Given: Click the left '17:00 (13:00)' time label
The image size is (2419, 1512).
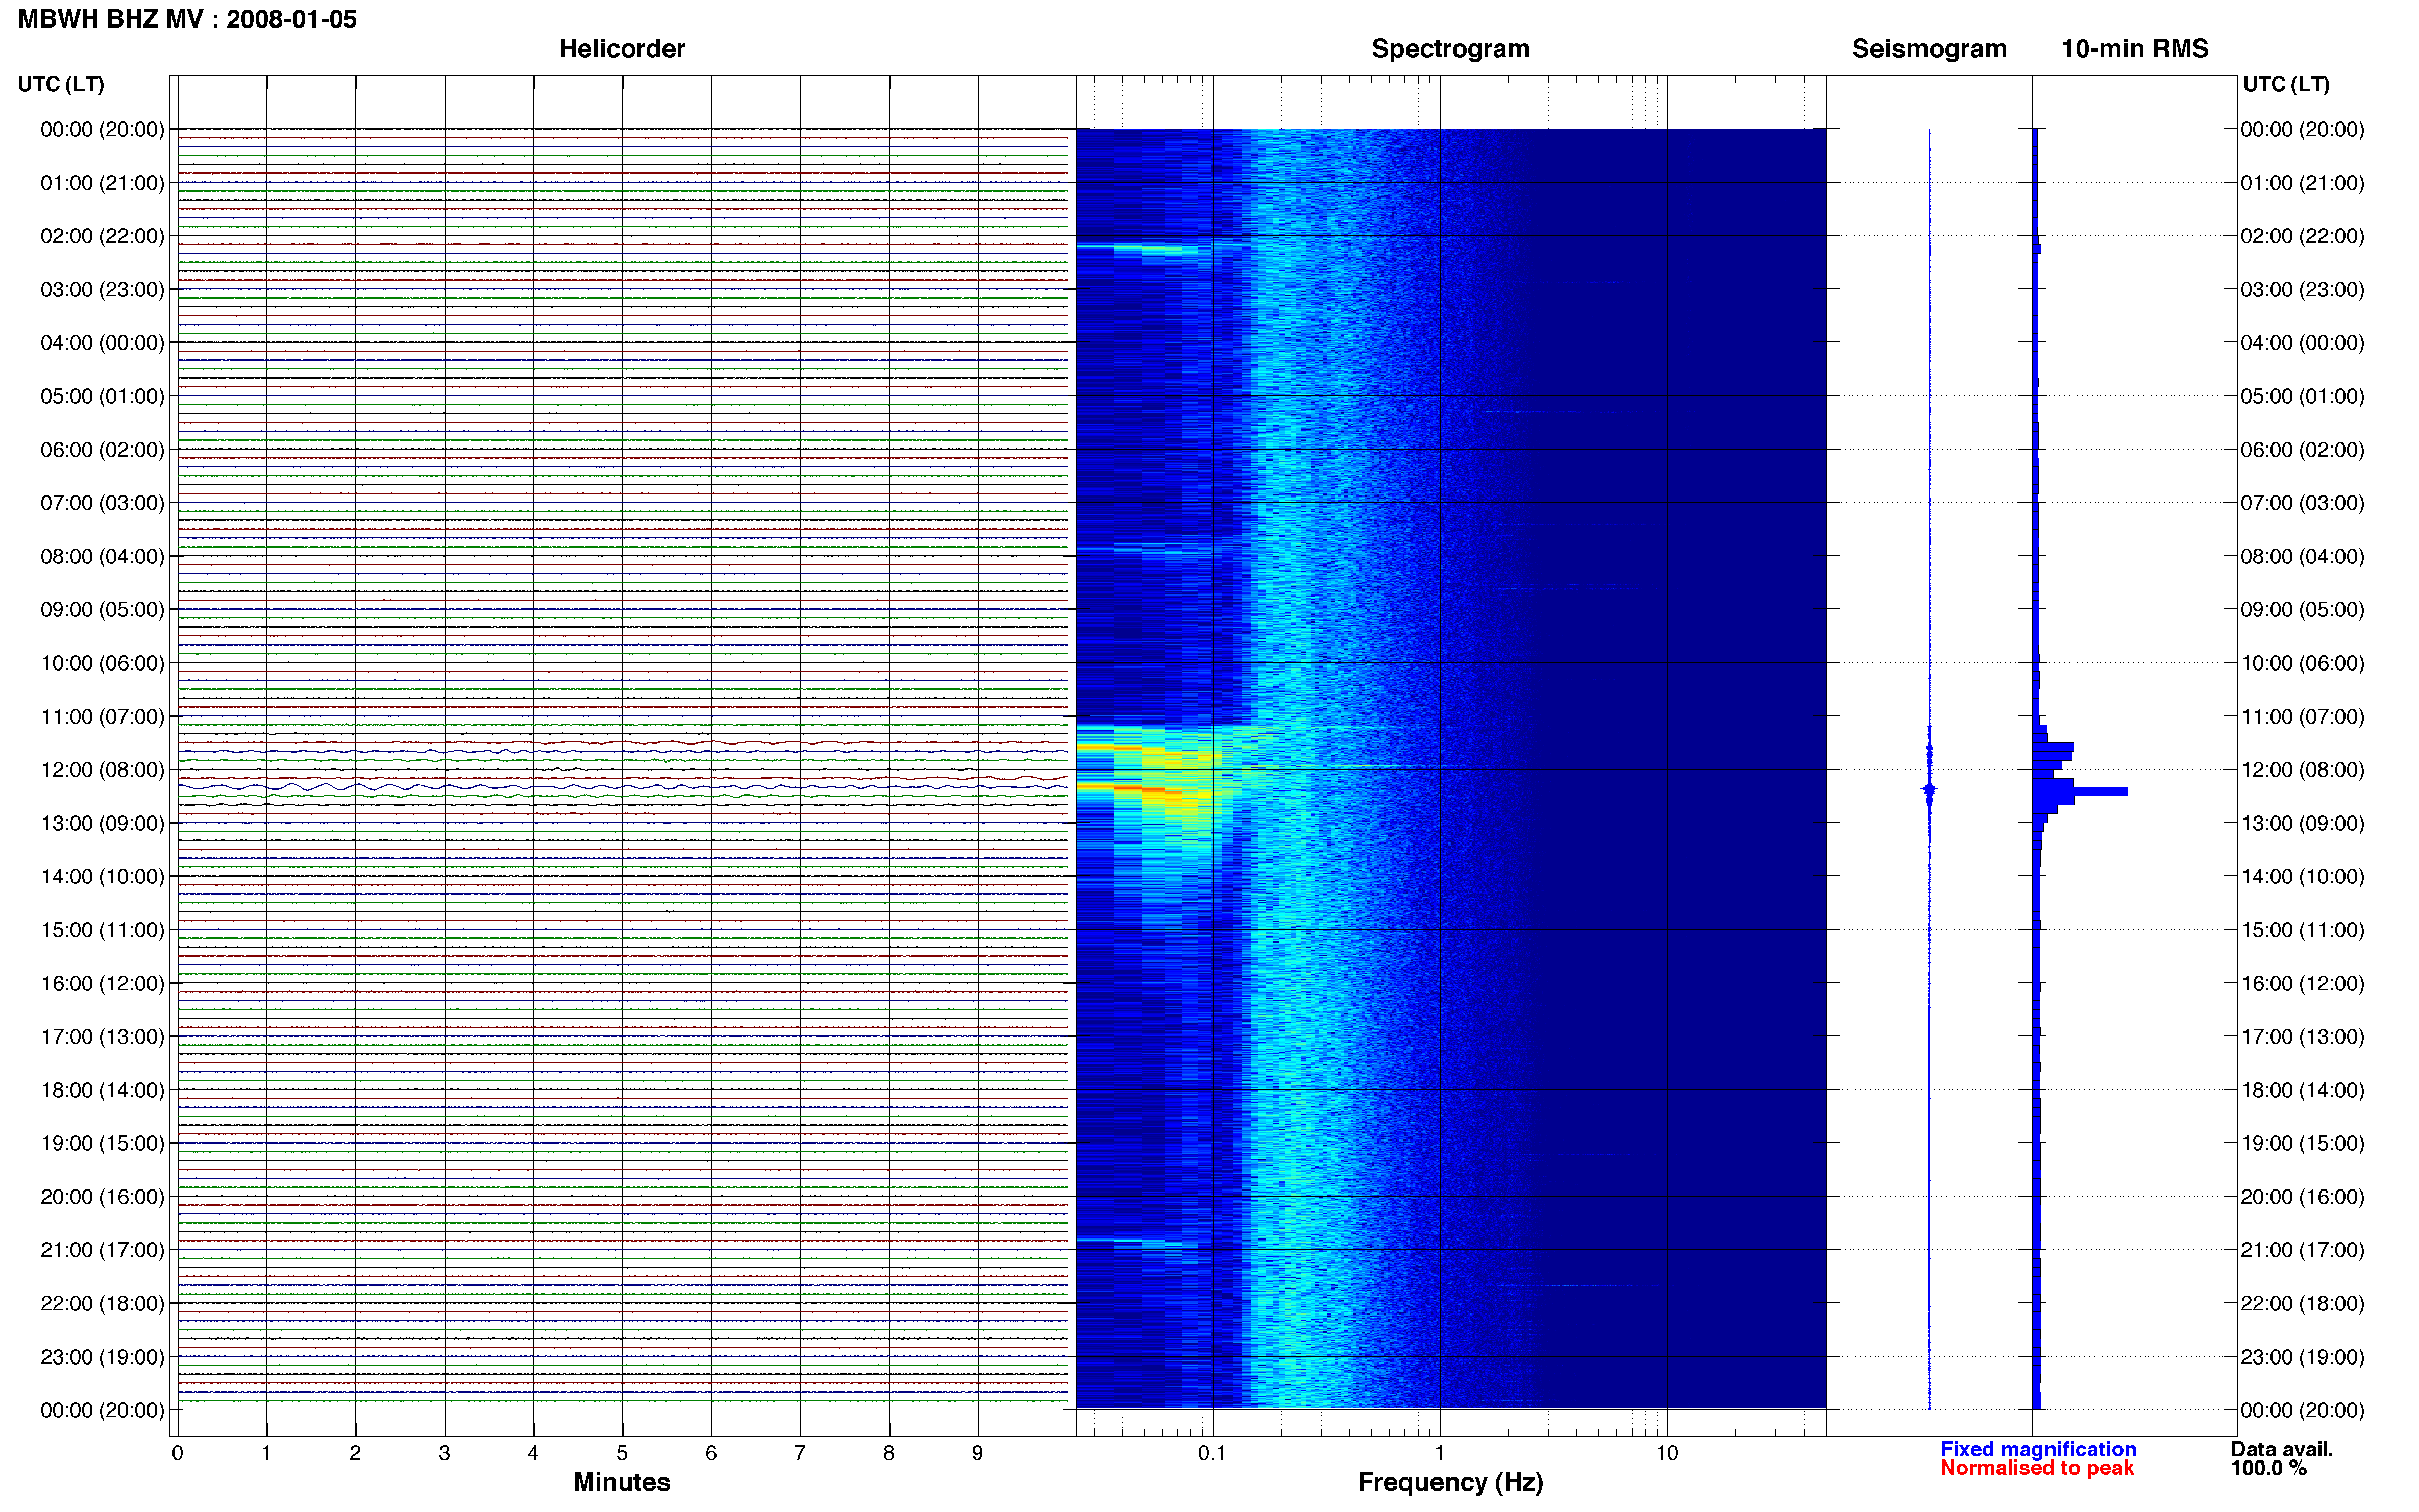Looking at the screenshot, I should (102, 1036).
